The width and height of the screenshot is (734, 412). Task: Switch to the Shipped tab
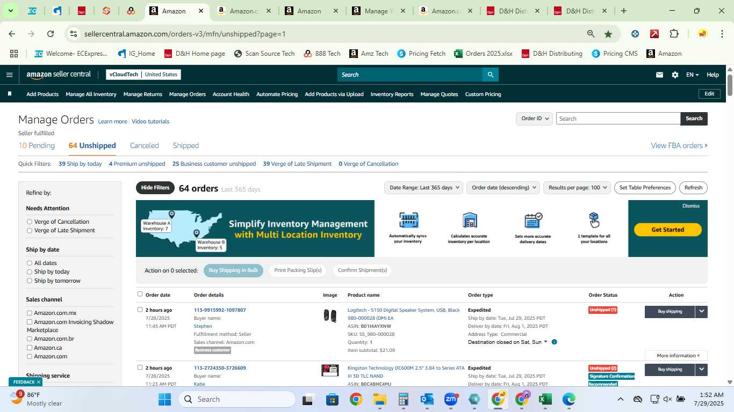click(186, 145)
